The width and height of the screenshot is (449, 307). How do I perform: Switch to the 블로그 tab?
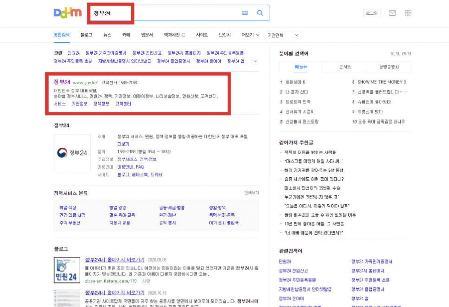click(x=86, y=35)
